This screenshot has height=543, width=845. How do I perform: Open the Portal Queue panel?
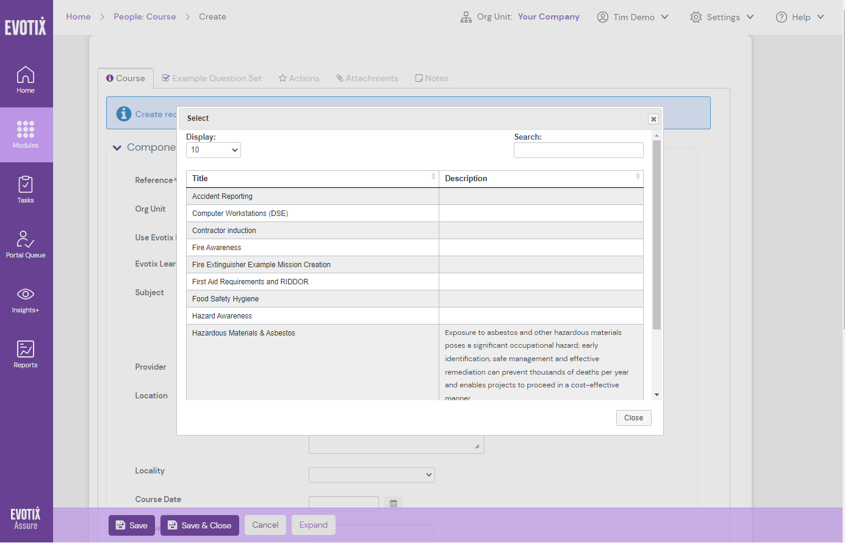point(25,243)
